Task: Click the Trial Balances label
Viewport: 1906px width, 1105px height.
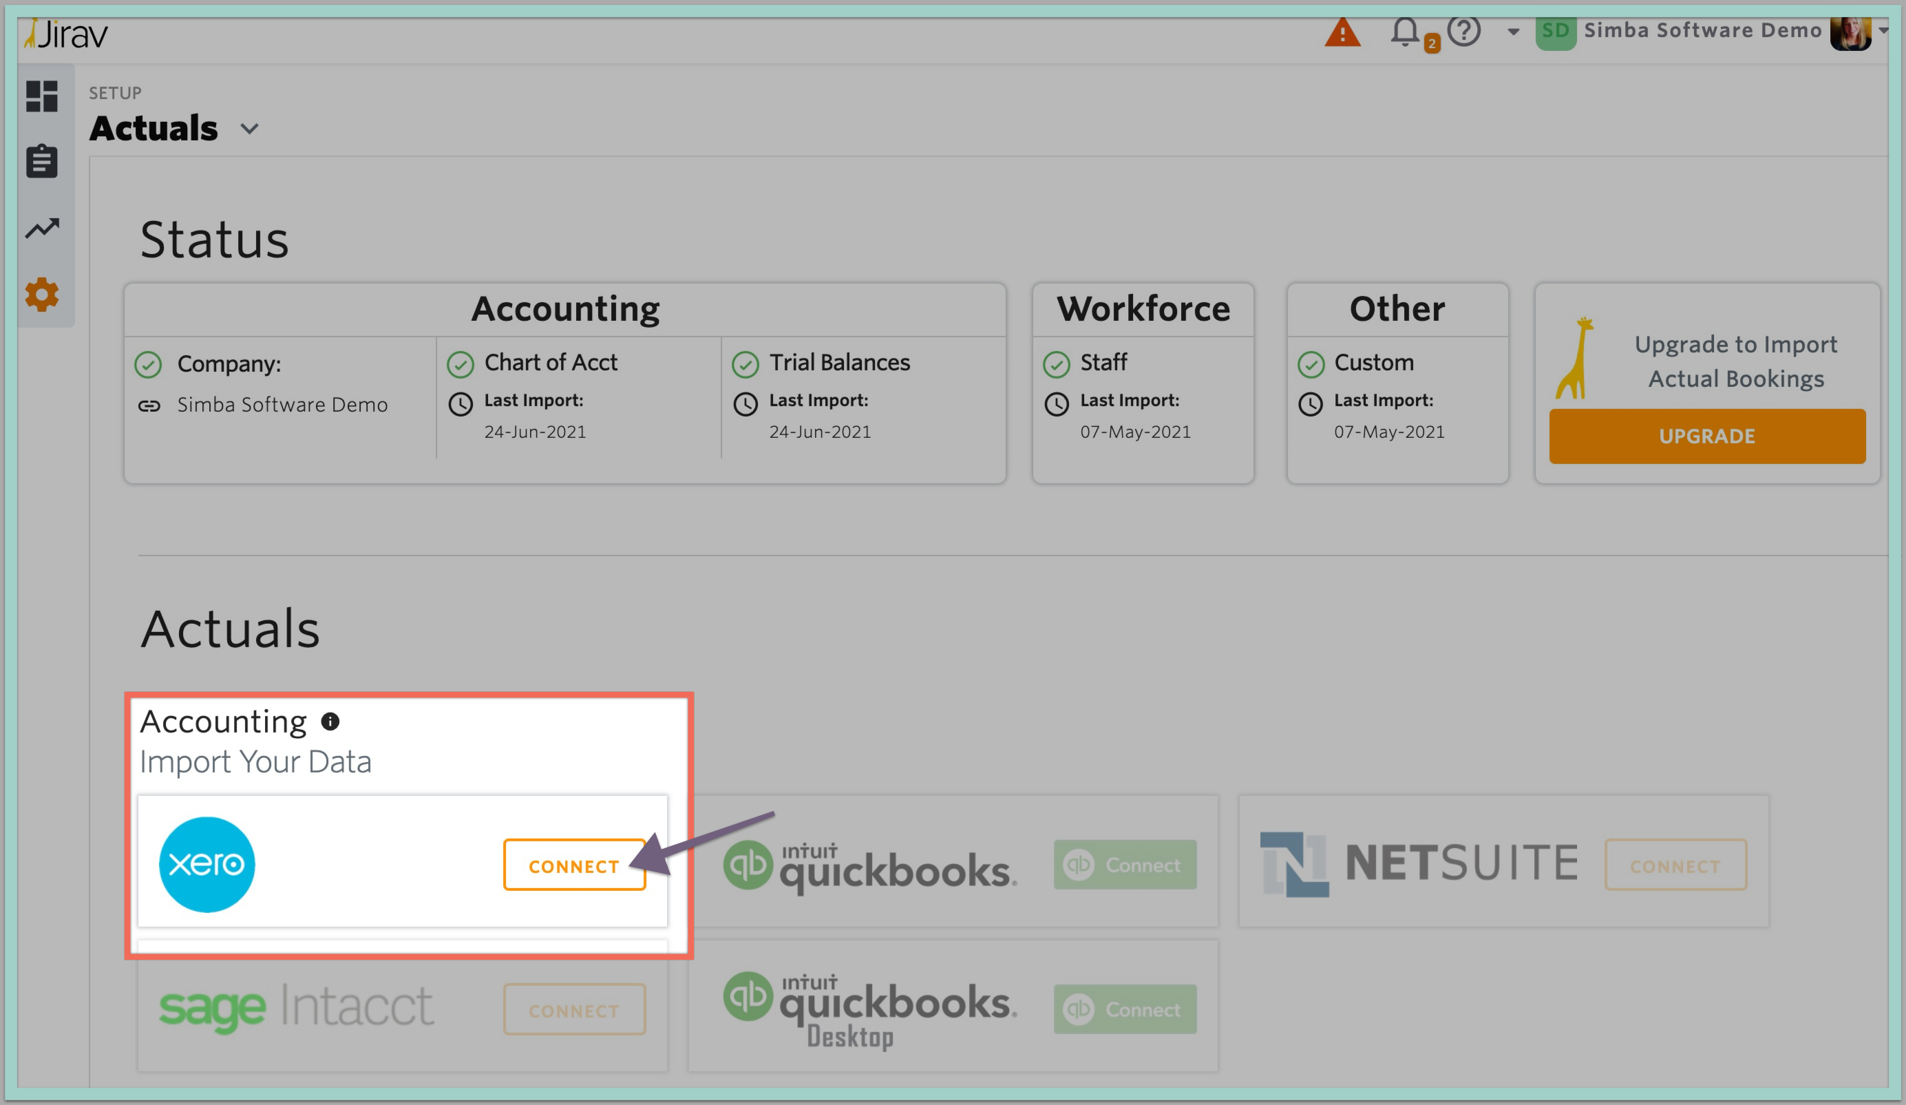Action: coord(840,363)
